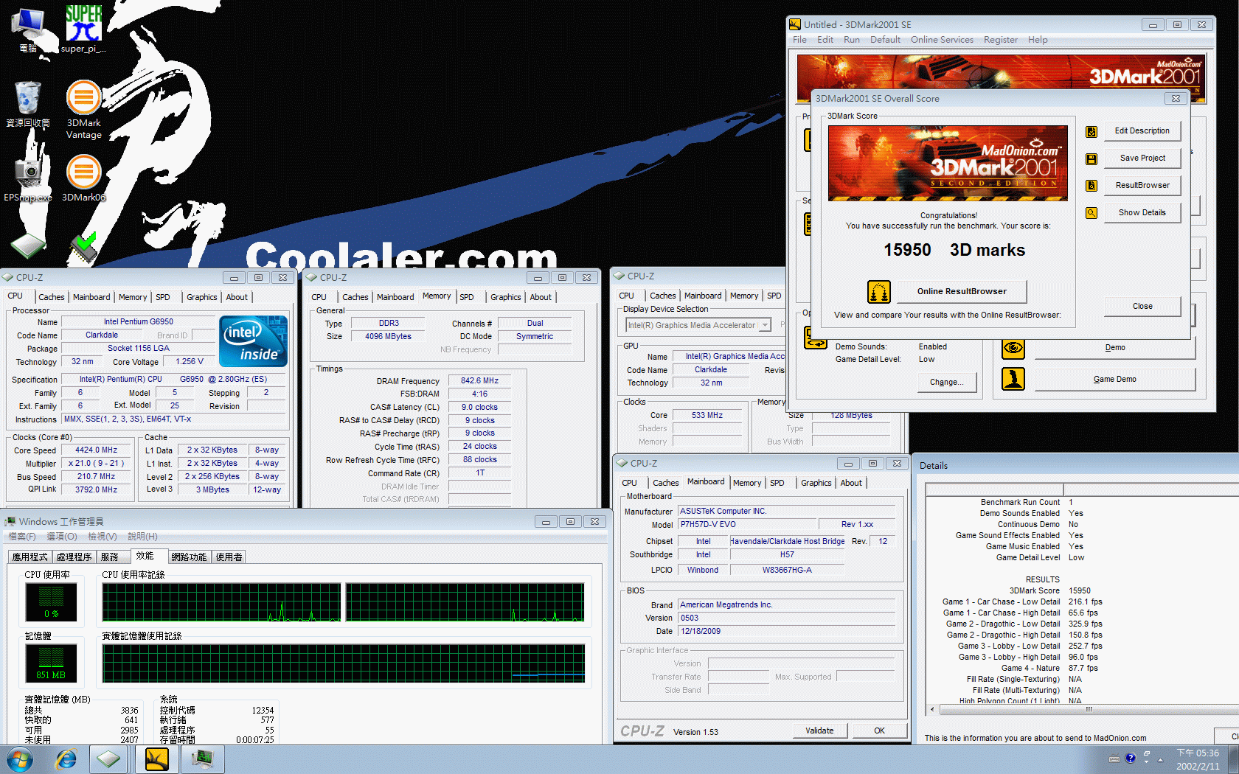This screenshot has width=1239, height=774.
Task: Click the Save Project button
Action: click(1142, 158)
